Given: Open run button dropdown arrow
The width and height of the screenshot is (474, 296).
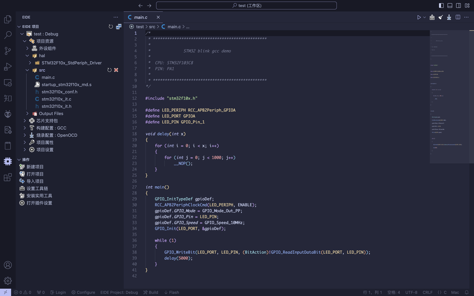Looking at the screenshot, I should click(425, 17).
